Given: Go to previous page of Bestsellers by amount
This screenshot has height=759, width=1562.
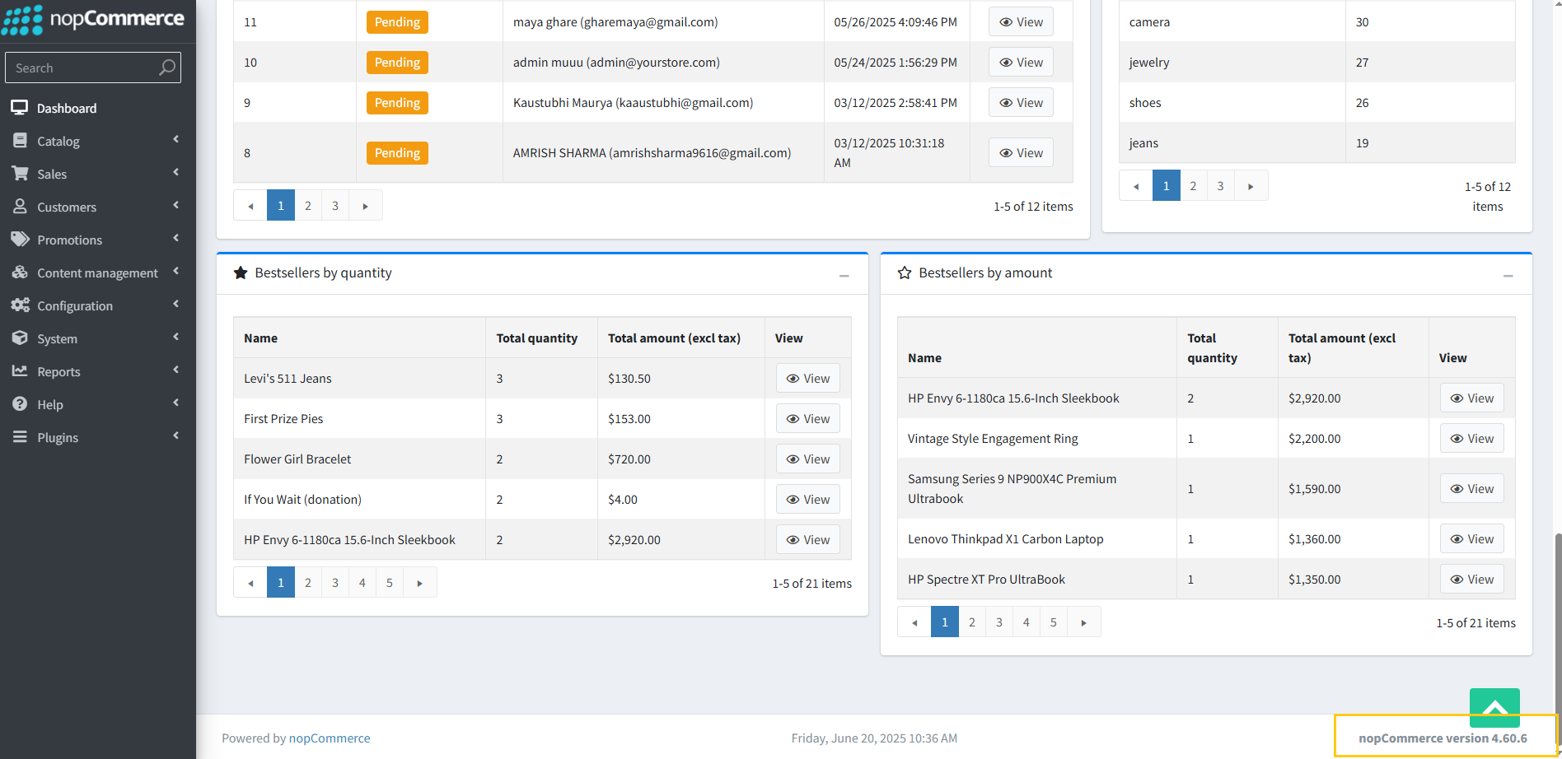Looking at the screenshot, I should pos(914,622).
